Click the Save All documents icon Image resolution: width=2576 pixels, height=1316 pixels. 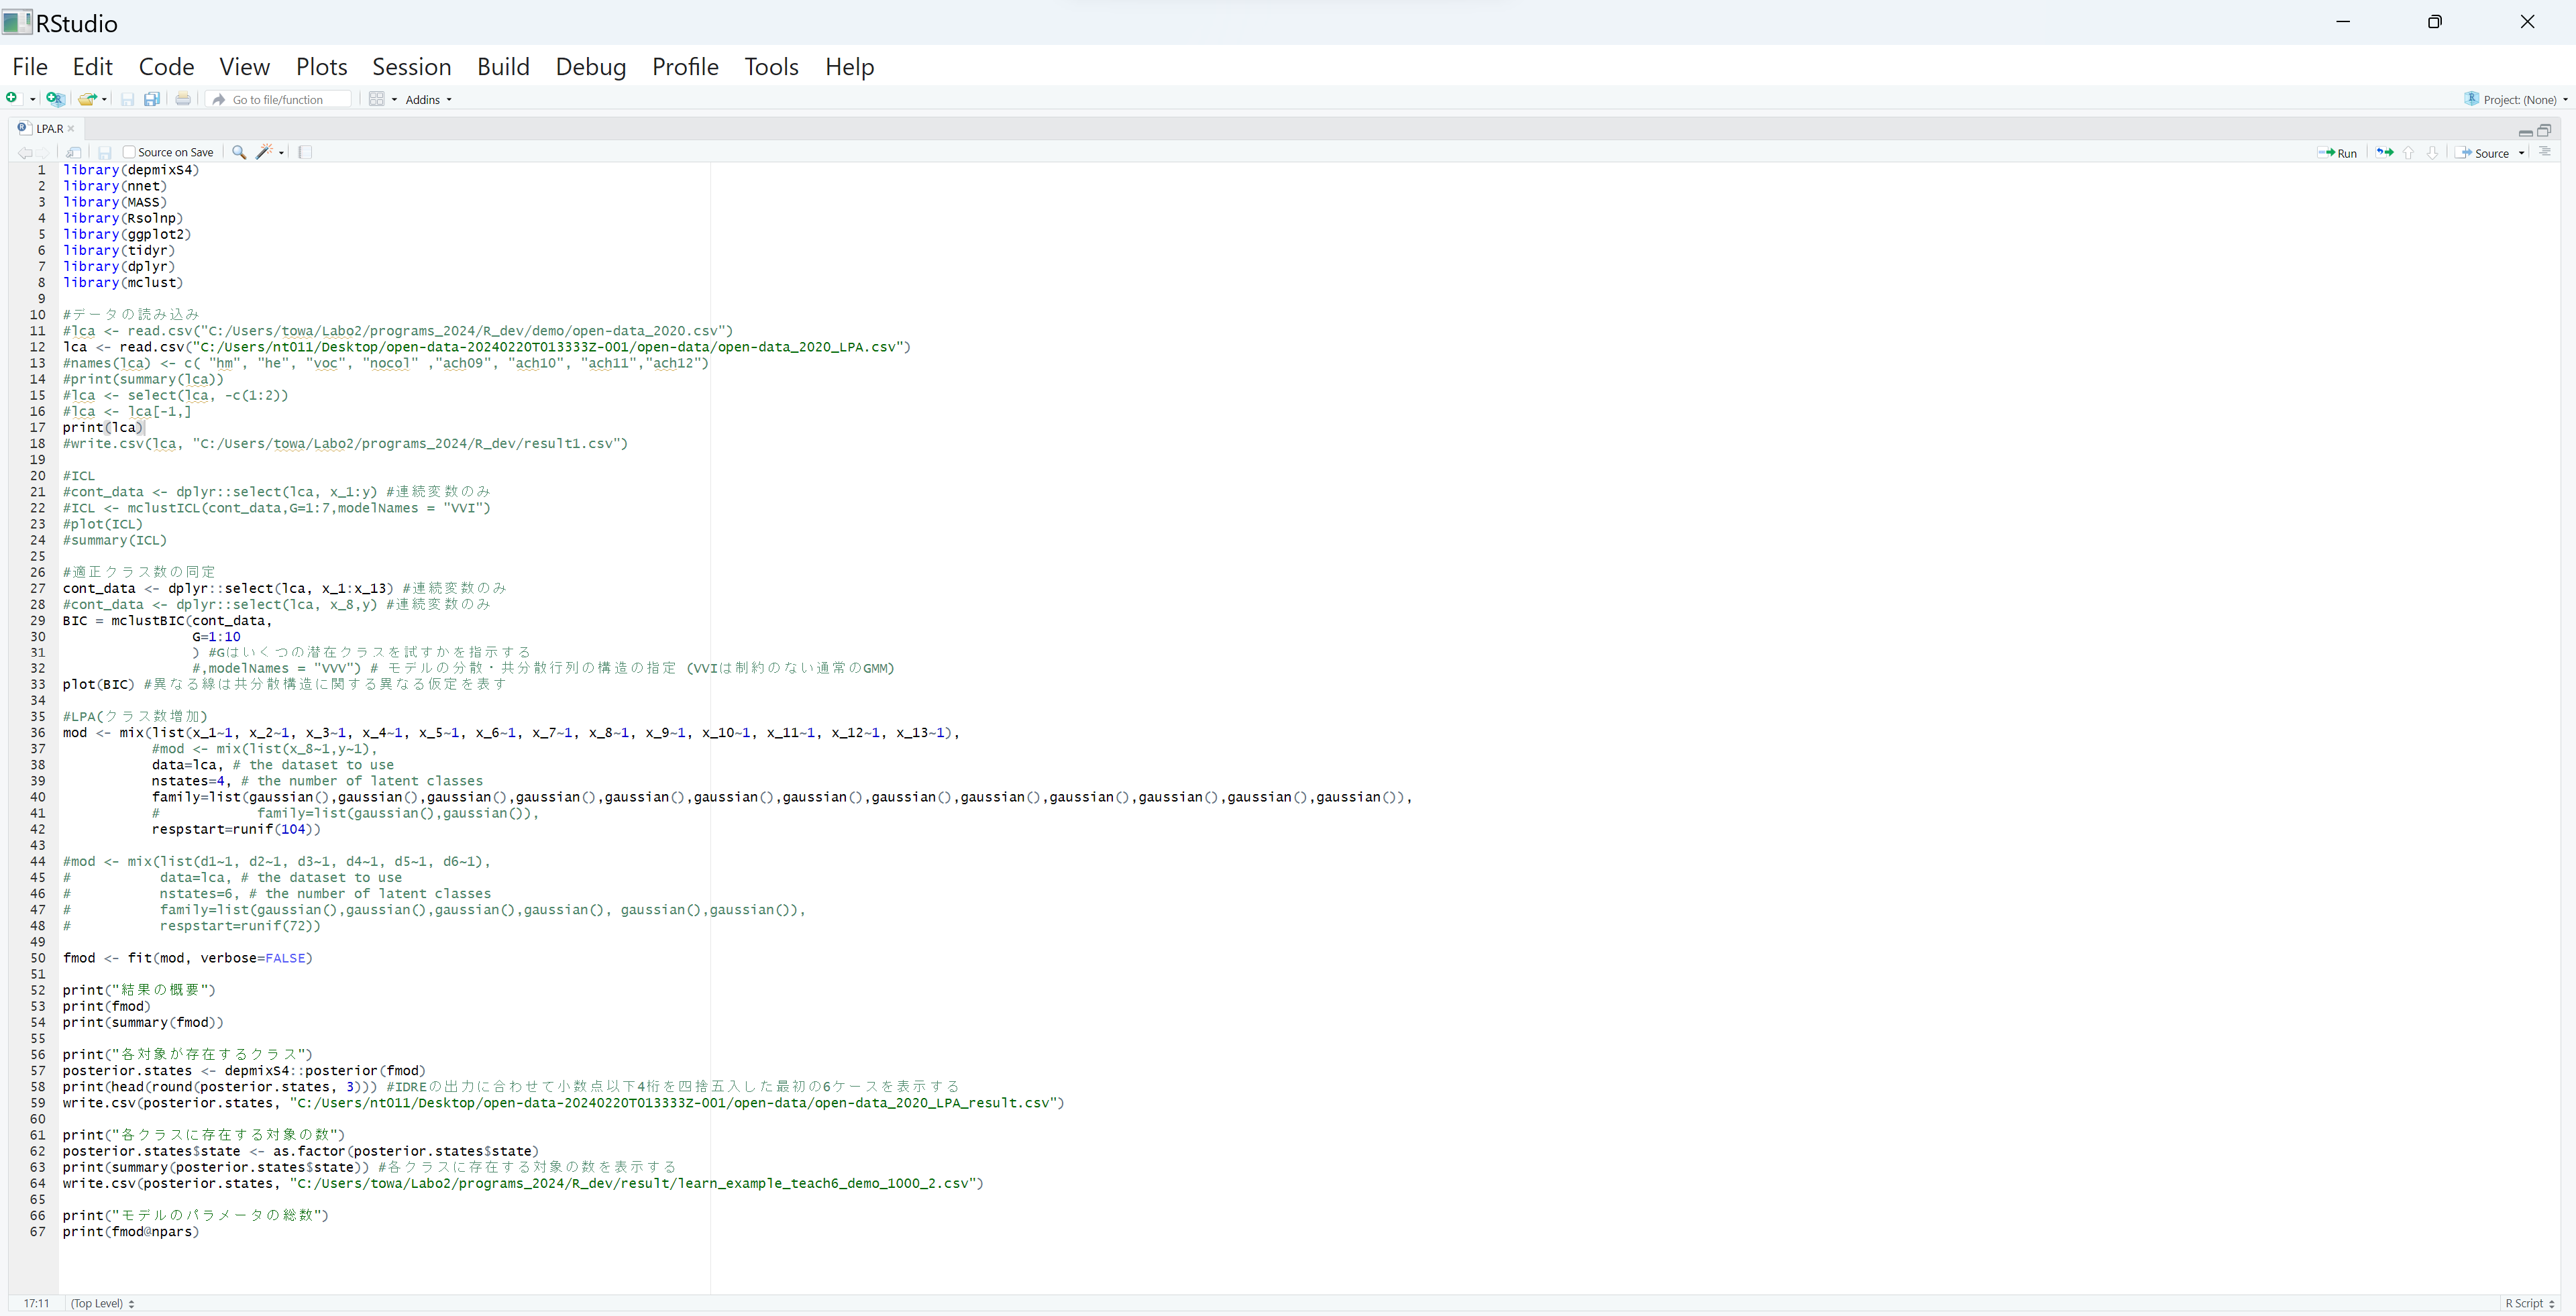pyautogui.click(x=152, y=99)
